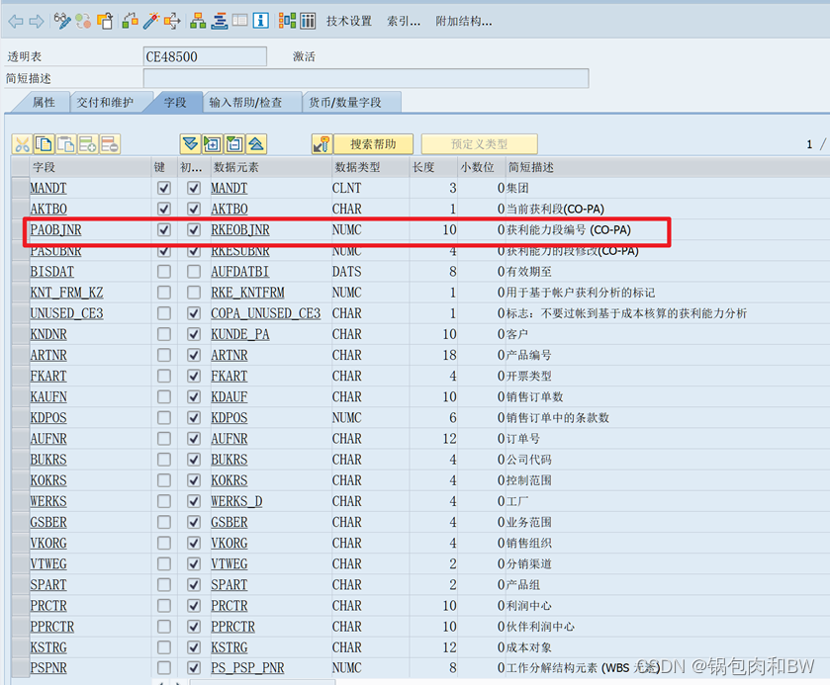This screenshot has height=685, width=830.
Task: Select the display/change pencil icon
Action: tap(61, 20)
